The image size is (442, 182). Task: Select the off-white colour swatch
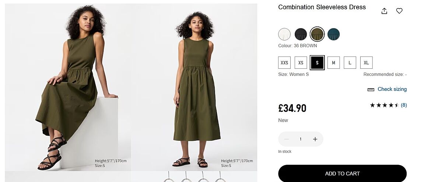tap(284, 34)
